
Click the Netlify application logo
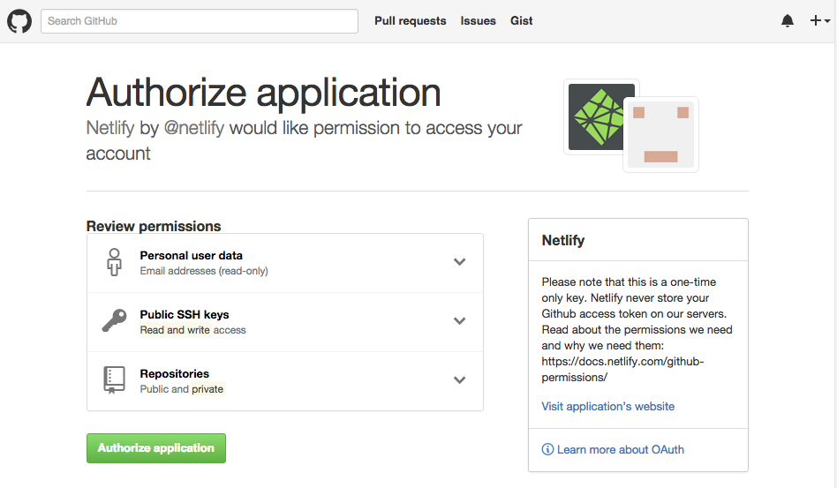[x=600, y=116]
